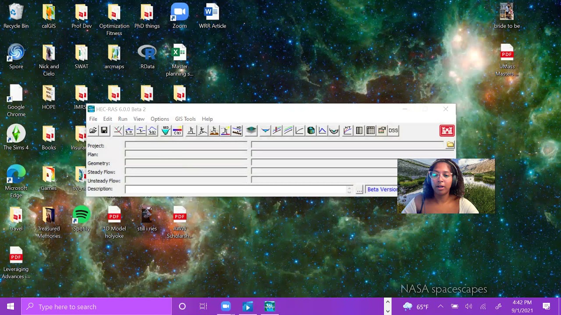This screenshot has height=315, width=561.
Task: Open the HT hydraulic property tables plot icon
Action: 348,130
